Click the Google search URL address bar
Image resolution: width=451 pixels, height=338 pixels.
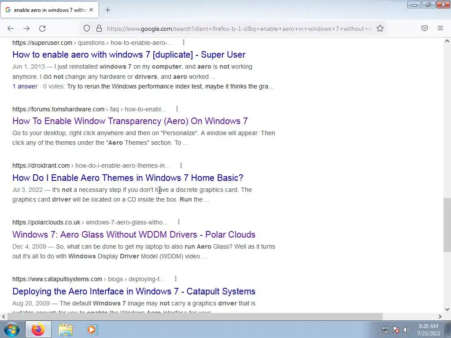click(239, 29)
